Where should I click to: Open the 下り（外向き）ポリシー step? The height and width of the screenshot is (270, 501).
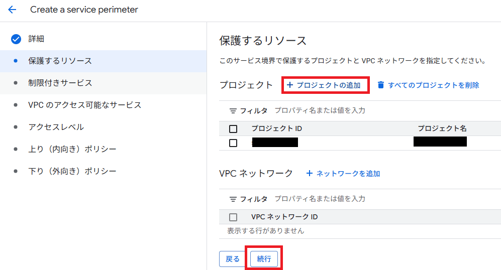pos(72,171)
